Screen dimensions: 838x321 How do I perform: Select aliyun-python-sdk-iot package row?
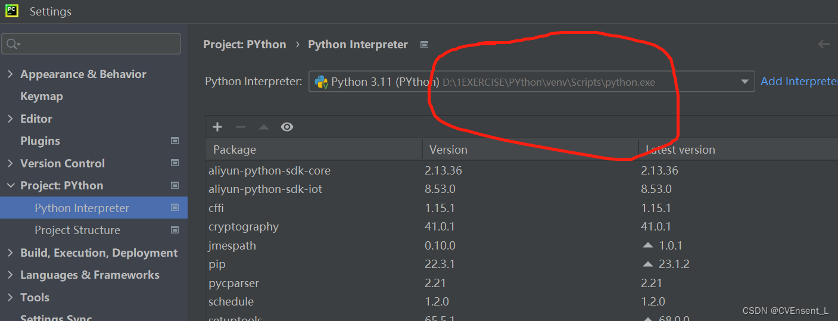point(522,189)
